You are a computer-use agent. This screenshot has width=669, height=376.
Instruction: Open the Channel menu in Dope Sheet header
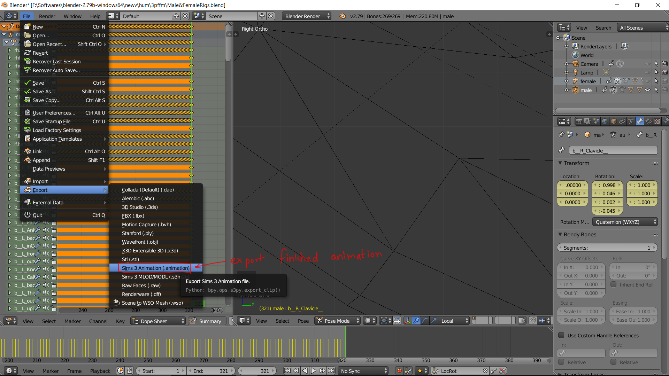click(x=98, y=321)
